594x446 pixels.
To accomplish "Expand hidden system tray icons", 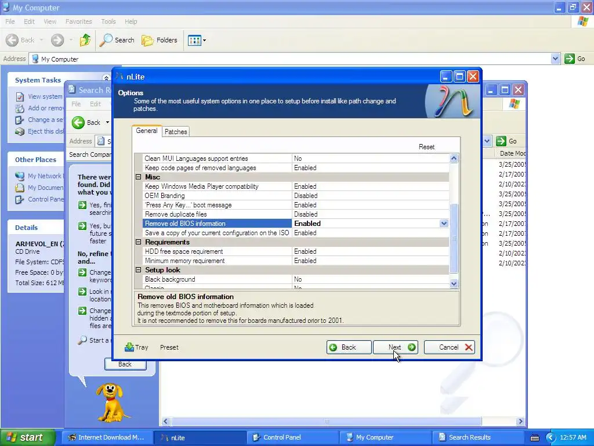I will [x=550, y=438].
